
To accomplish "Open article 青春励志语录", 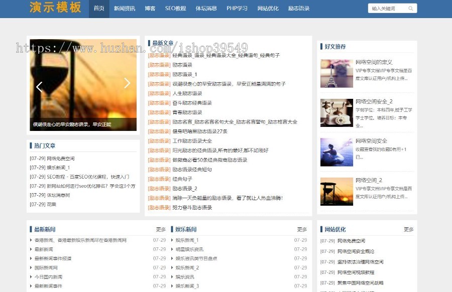I will [x=187, y=112].
